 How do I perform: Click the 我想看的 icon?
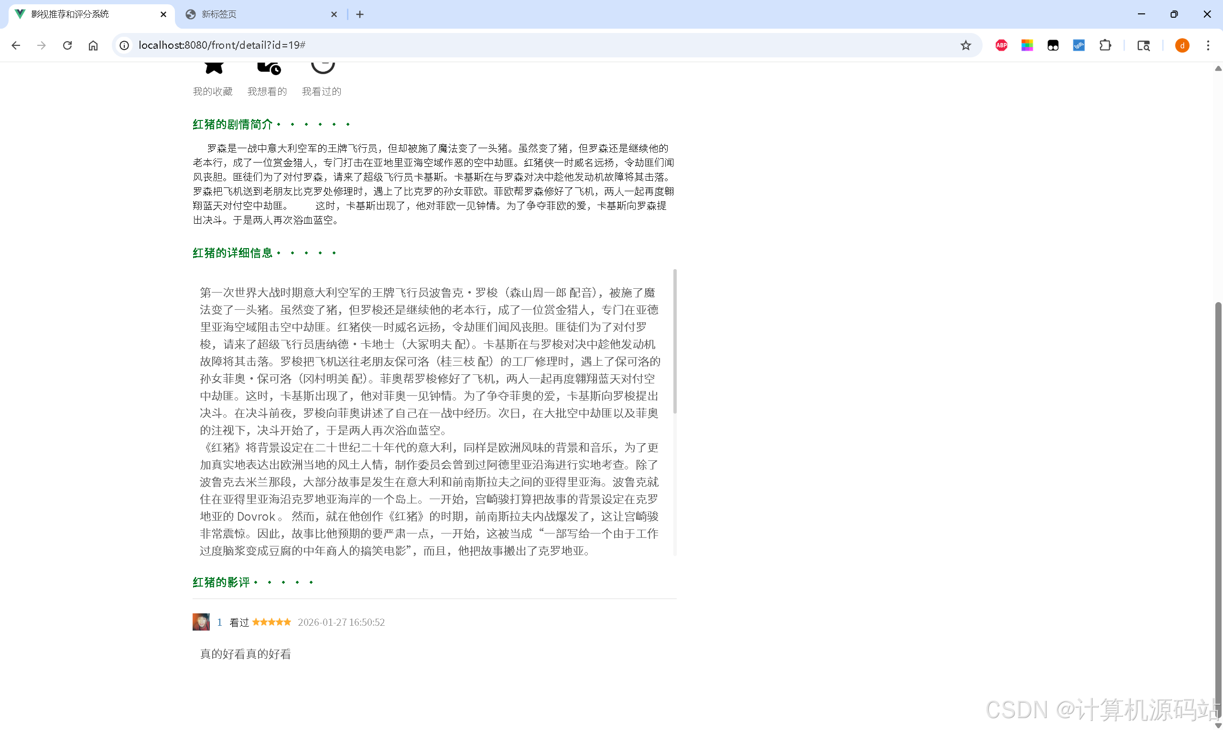[268, 68]
